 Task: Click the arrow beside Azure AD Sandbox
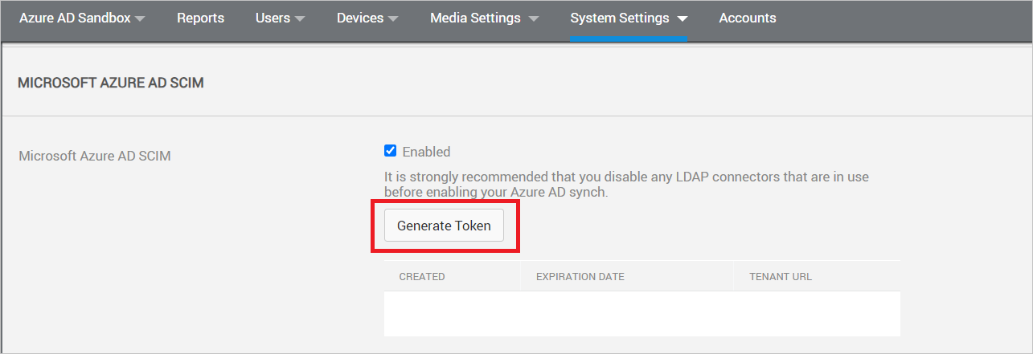[140, 18]
